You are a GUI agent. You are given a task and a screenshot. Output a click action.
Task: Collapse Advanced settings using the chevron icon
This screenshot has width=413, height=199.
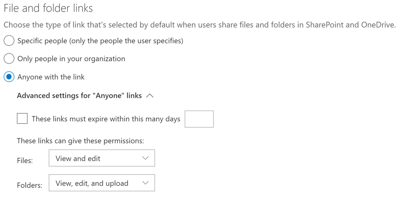[149, 96]
